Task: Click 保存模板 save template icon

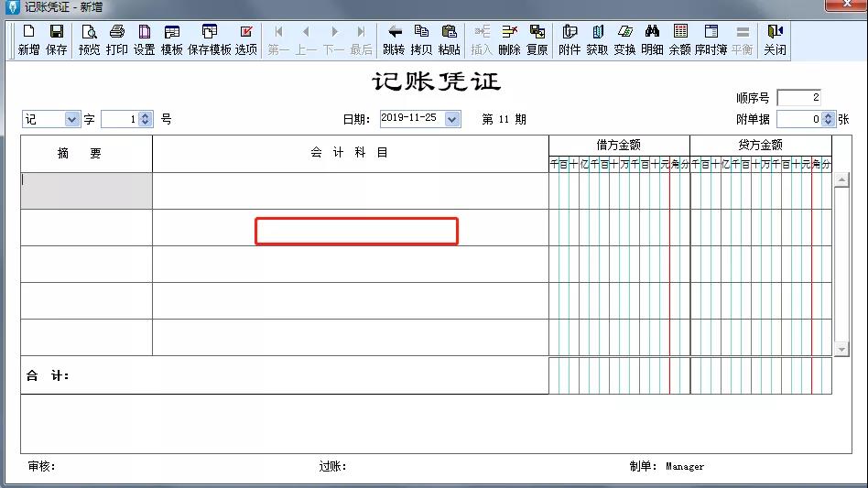Action: pos(210,39)
